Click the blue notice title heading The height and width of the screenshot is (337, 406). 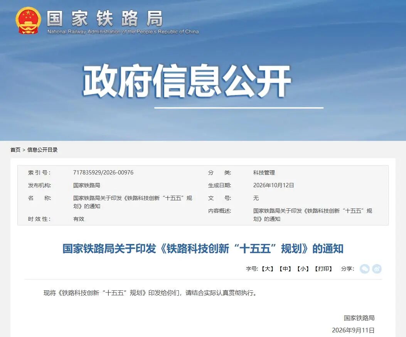pyautogui.click(x=203, y=249)
